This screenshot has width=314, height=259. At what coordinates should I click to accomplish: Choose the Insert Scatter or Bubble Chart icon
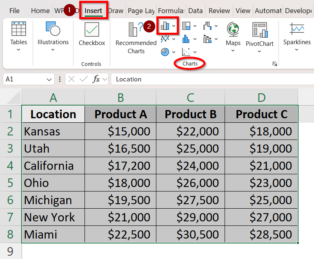pyautogui.click(x=186, y=52)
